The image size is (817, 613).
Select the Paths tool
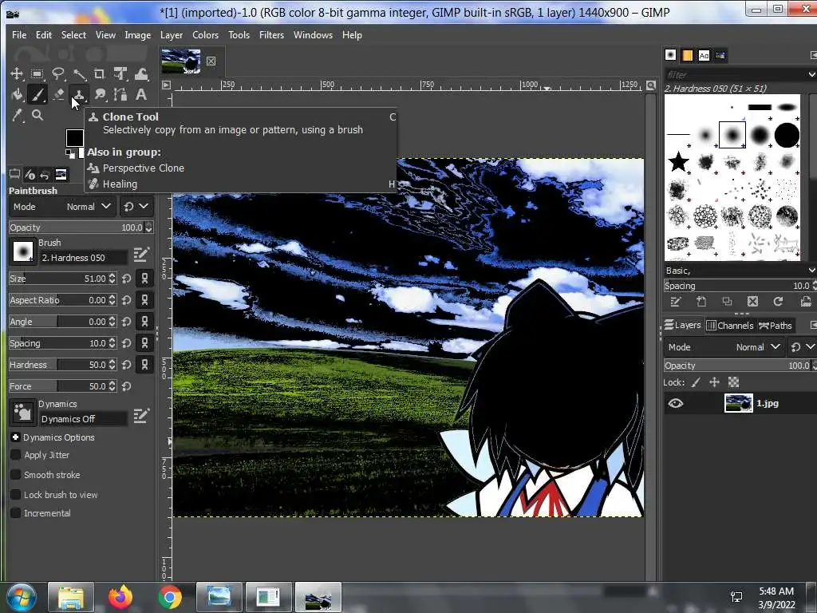[x=120, y=94]
